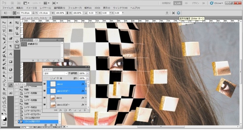Select the Polygonal Lasso tool
The image size is (243, 136).
(x=4, y=31)
